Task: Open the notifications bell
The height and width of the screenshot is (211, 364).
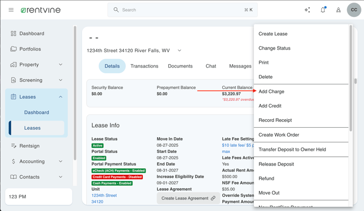Action: point(323,10)
